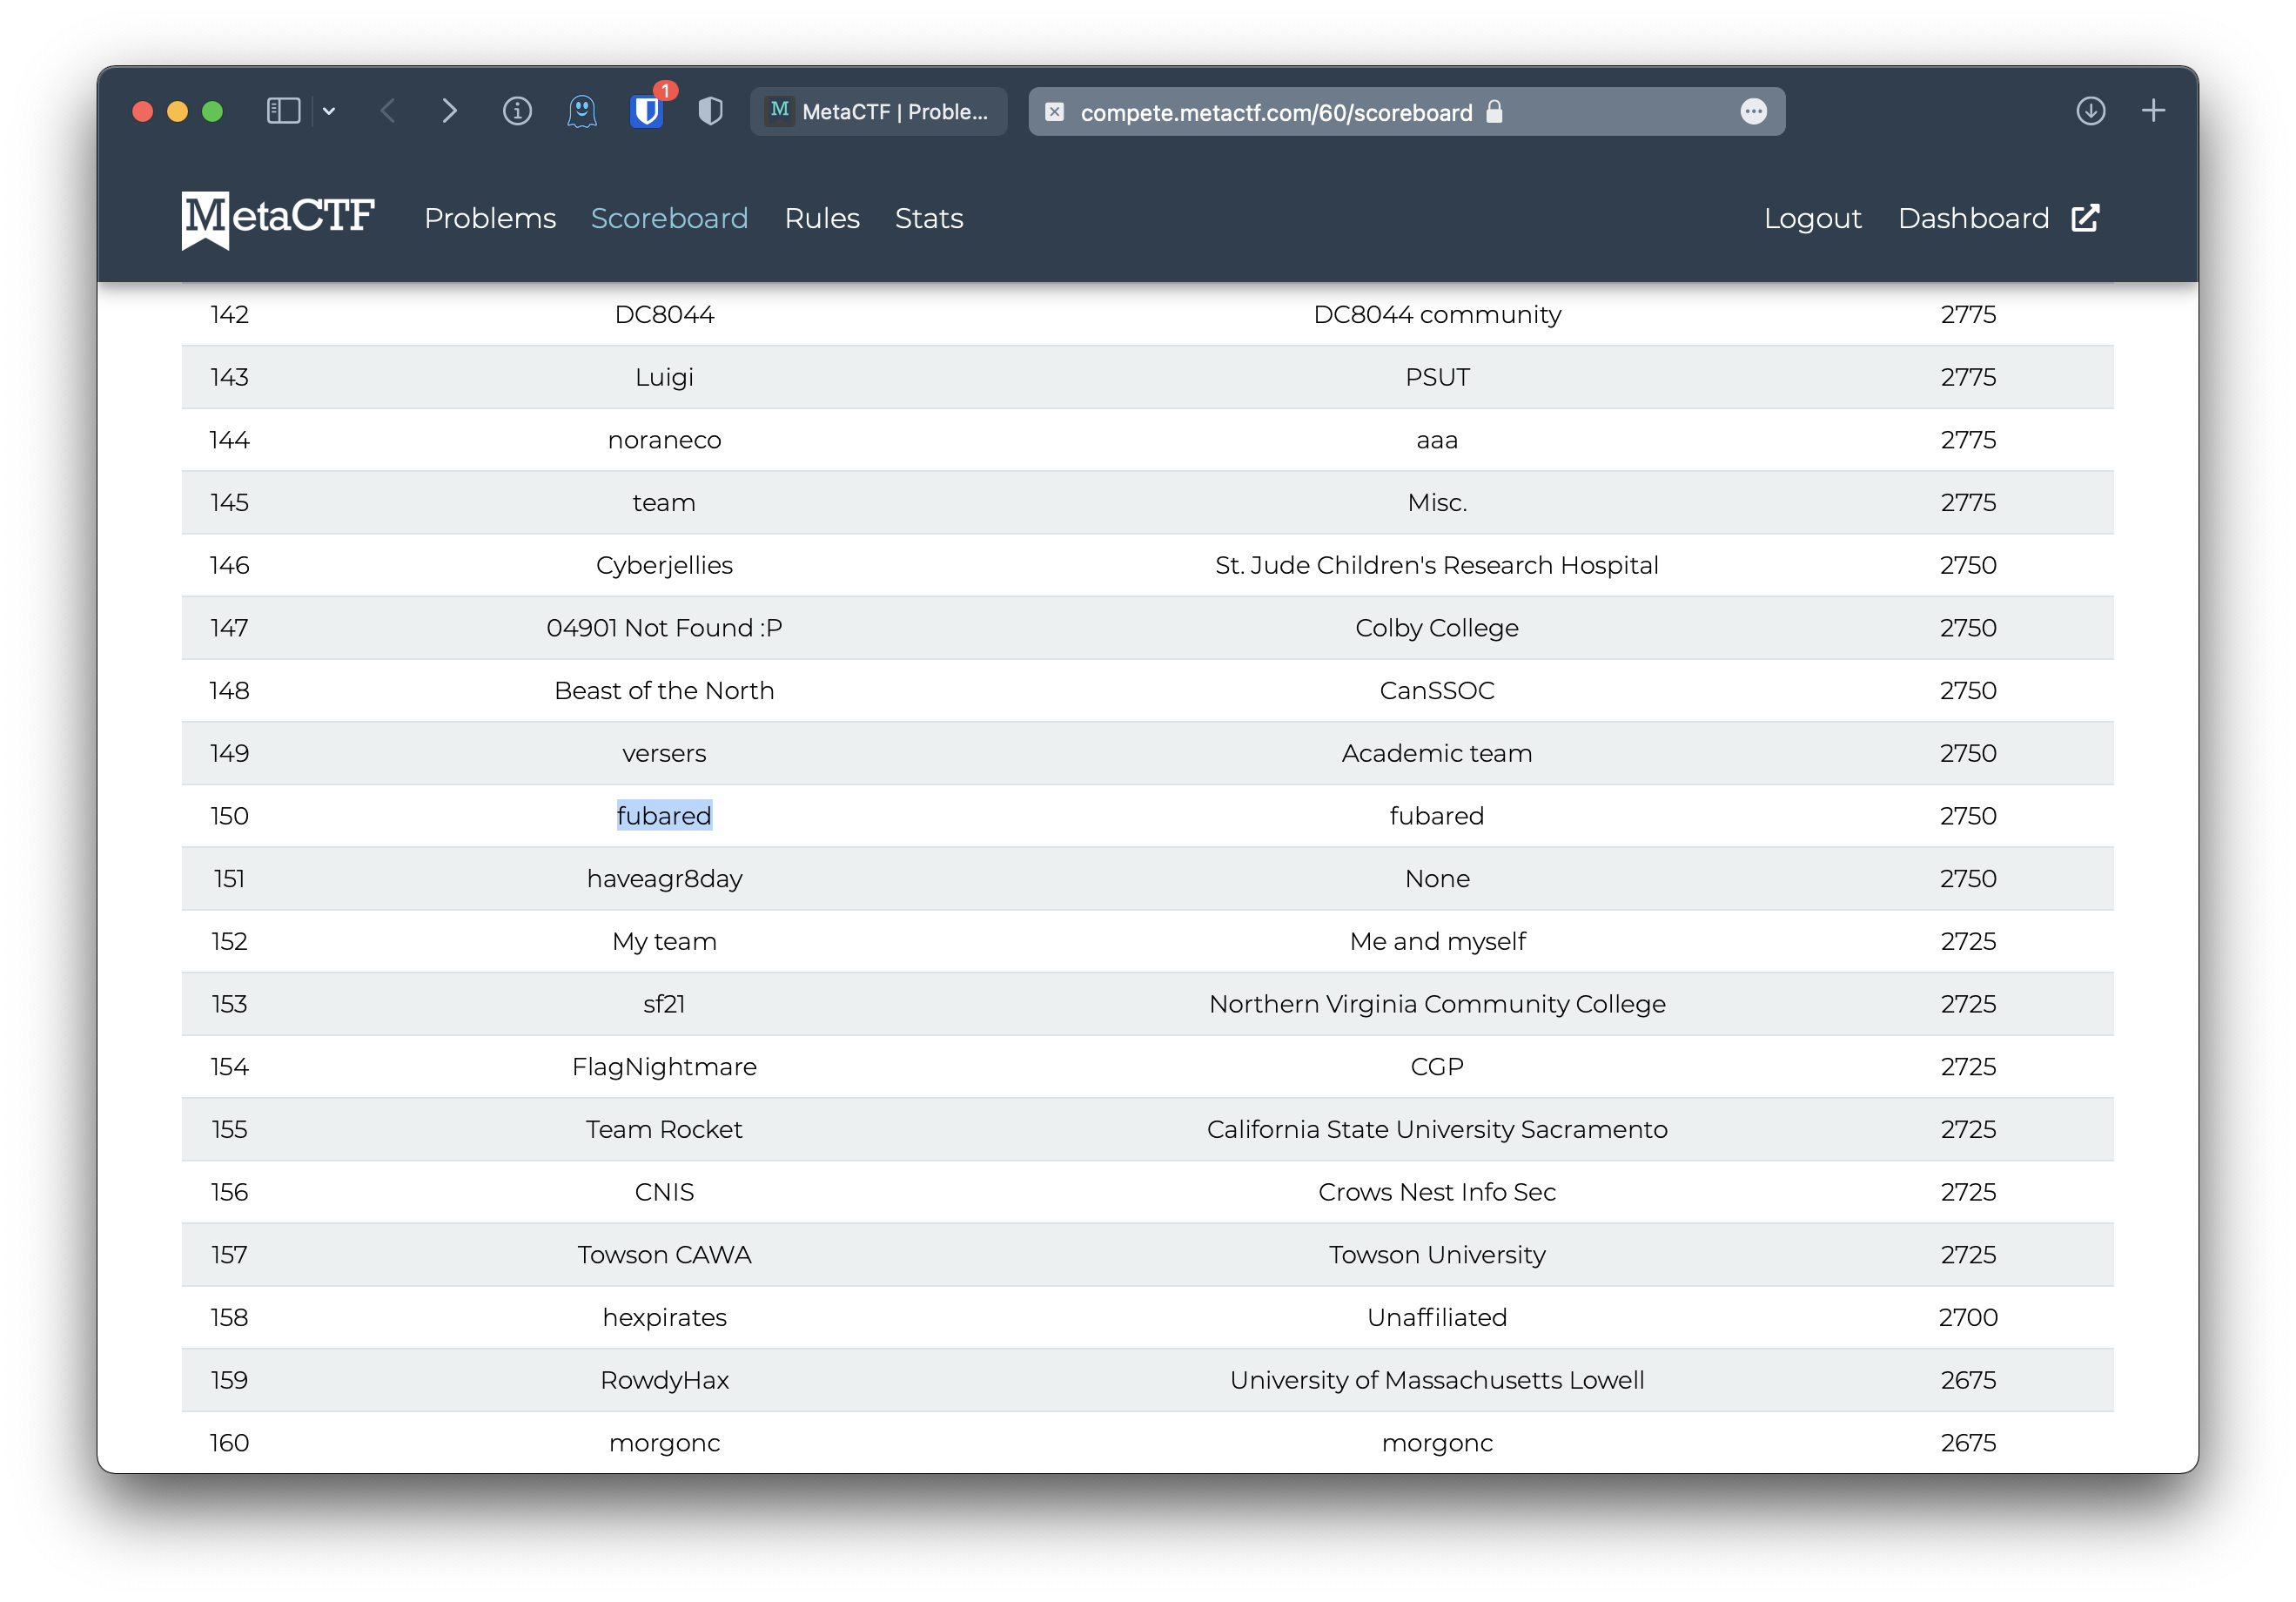This screenshot has width=2296, height=1602.
Task: Open the Dashboard link
Action: 1973,219
